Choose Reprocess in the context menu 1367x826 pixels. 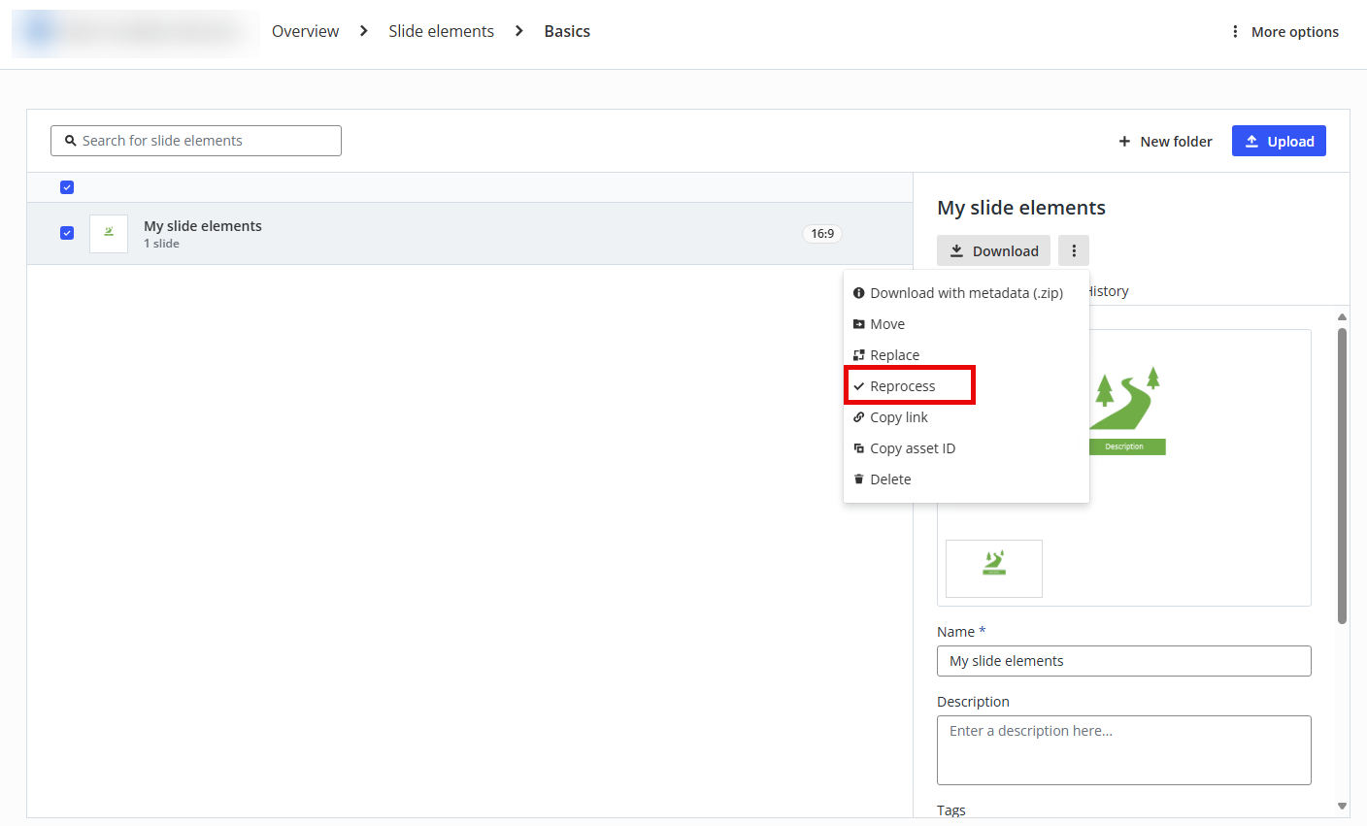(966, 386)
